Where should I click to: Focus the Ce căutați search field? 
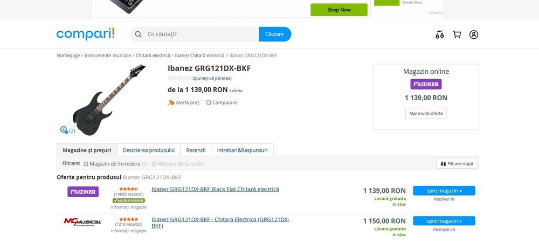click(x=203, y=34)
